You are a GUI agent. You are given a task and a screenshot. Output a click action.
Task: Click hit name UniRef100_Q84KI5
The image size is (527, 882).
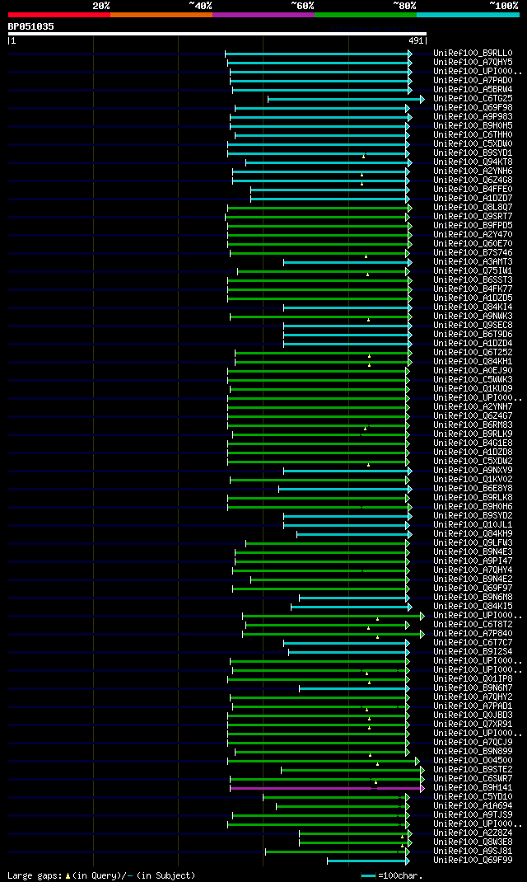(473, 606)
